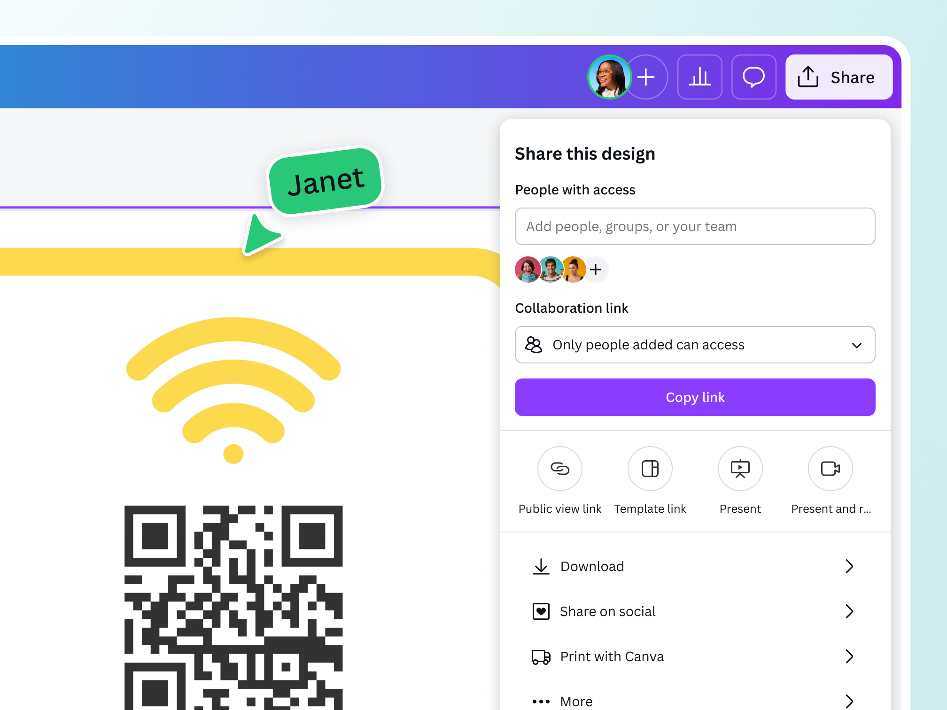Viewport: 947px width, 710px height.
Task: Click the third collaborator avatar, orange background
Action: 574,270
